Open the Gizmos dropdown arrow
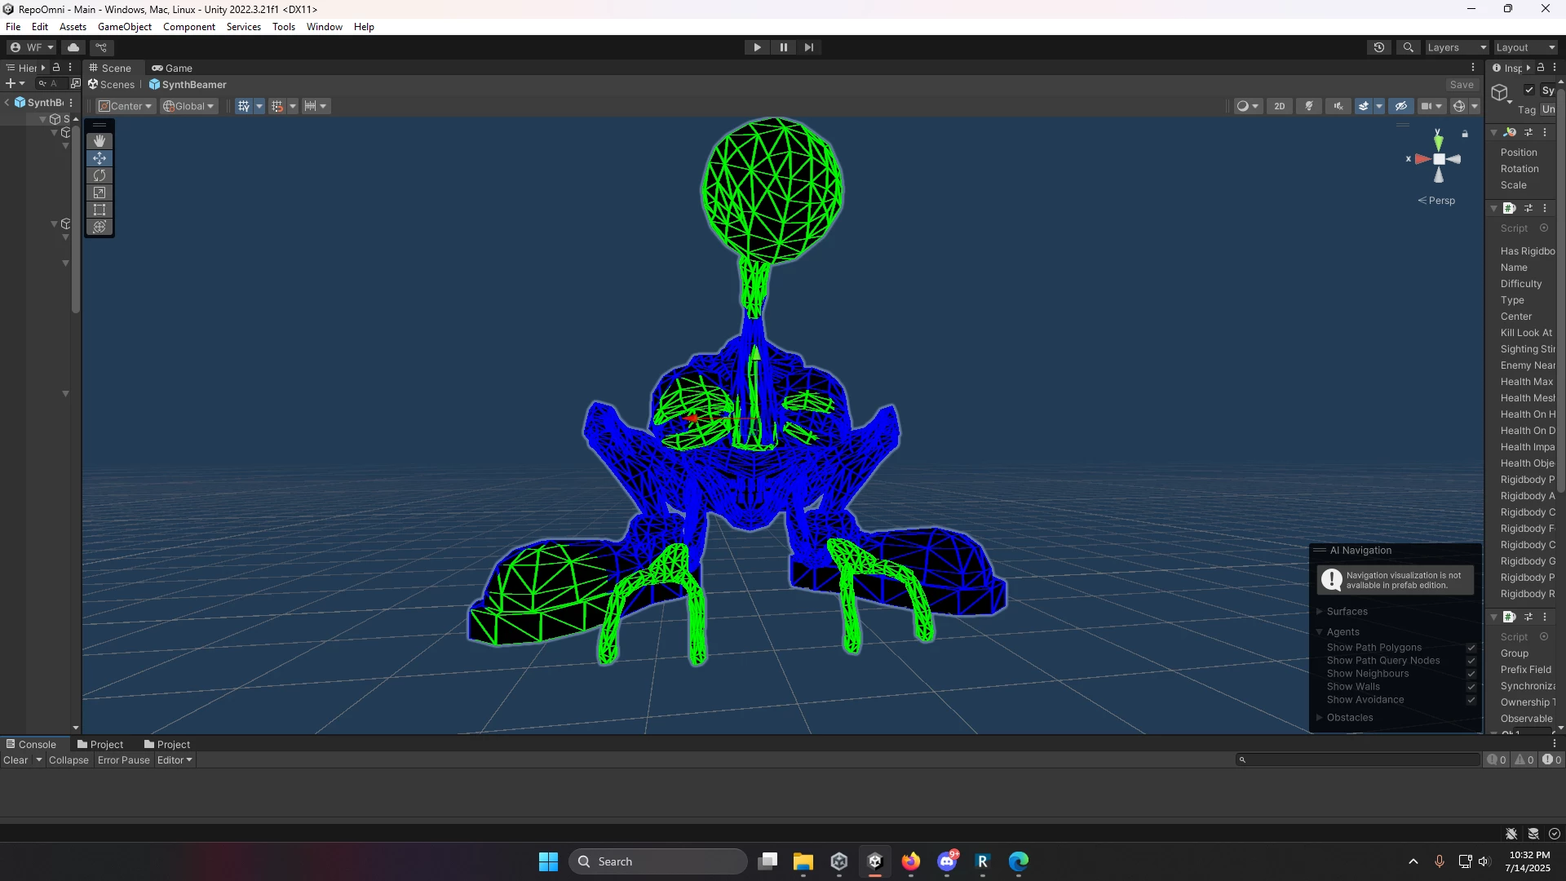 1475,106
